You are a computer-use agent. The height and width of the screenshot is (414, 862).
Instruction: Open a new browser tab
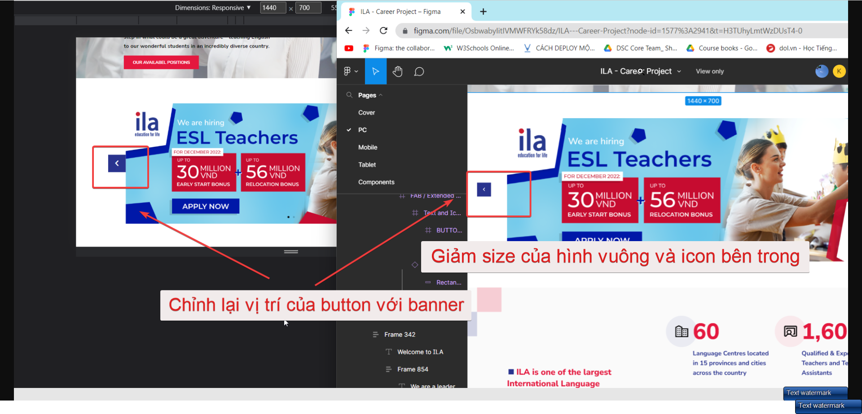483,12
